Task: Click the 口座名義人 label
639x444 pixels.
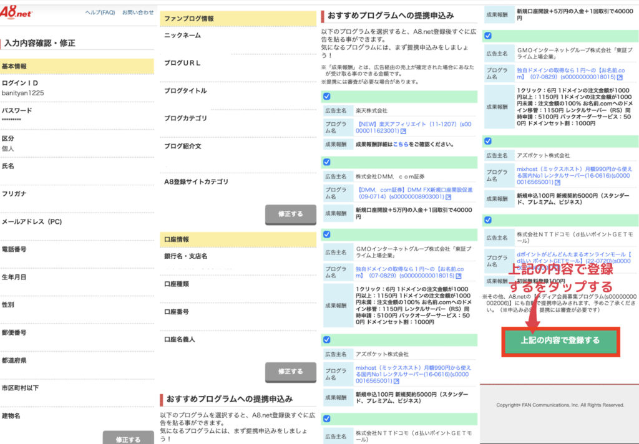Action: coord(179,340)
